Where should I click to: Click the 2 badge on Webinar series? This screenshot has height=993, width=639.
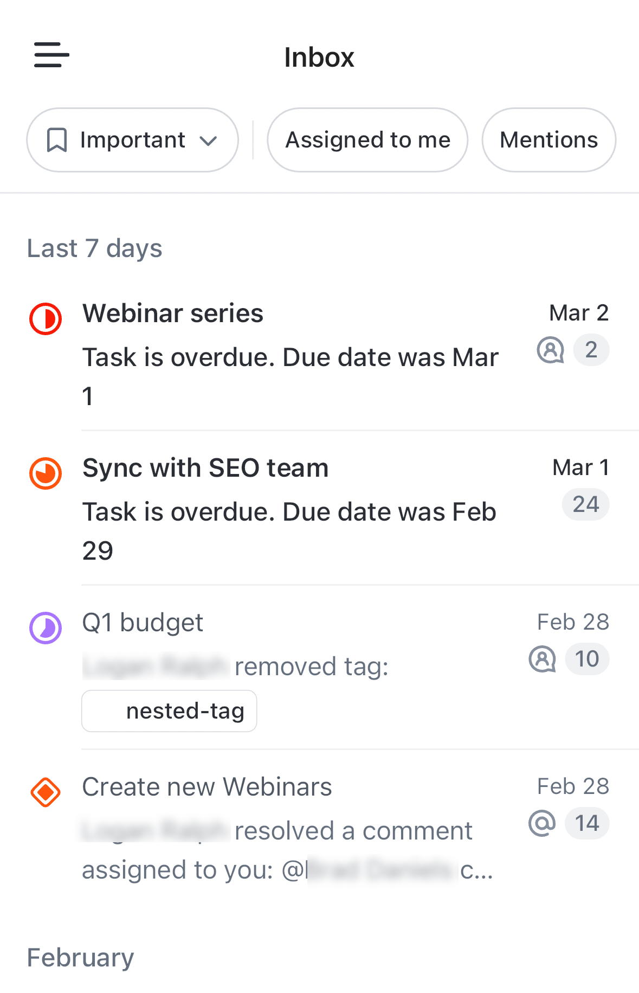click(591, 350)
